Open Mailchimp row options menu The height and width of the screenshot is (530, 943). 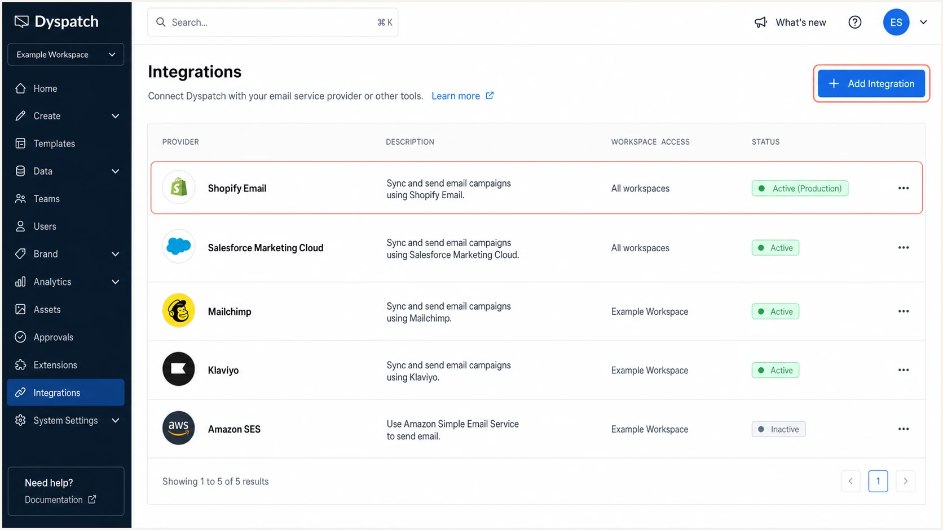pos(904,311)
